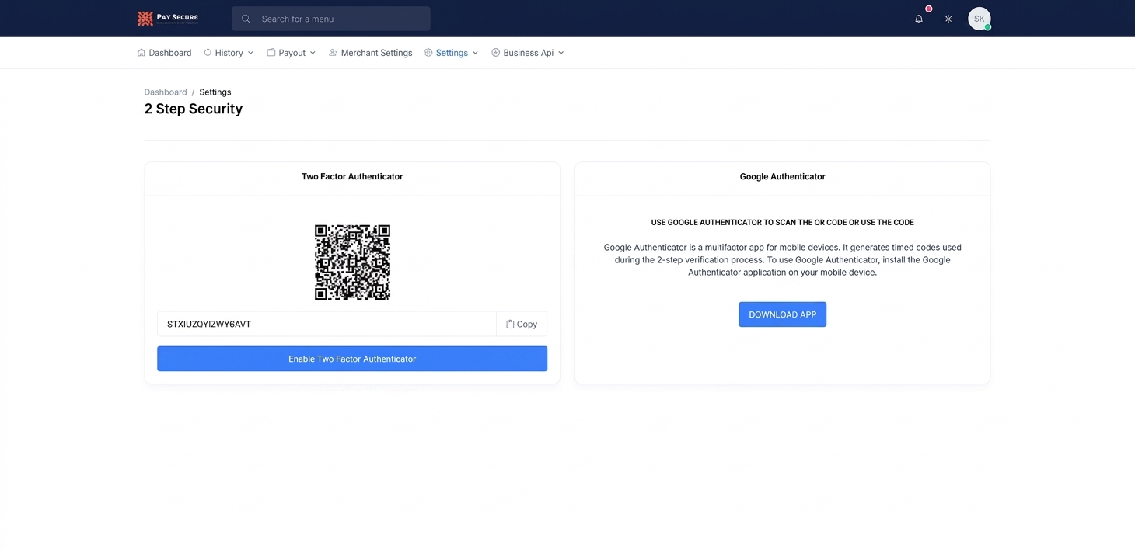This screenshot has width=1135, height=559.
Task: Click the 2 Step Security heading
Action: pyautogui.click(x=194, y=109)
